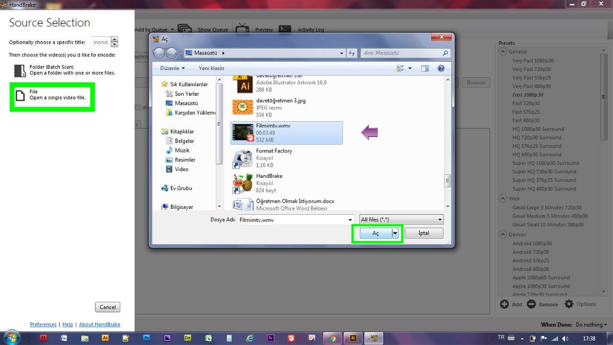Open the Dosya Adı filename dropdown

(x=350, y=220)
